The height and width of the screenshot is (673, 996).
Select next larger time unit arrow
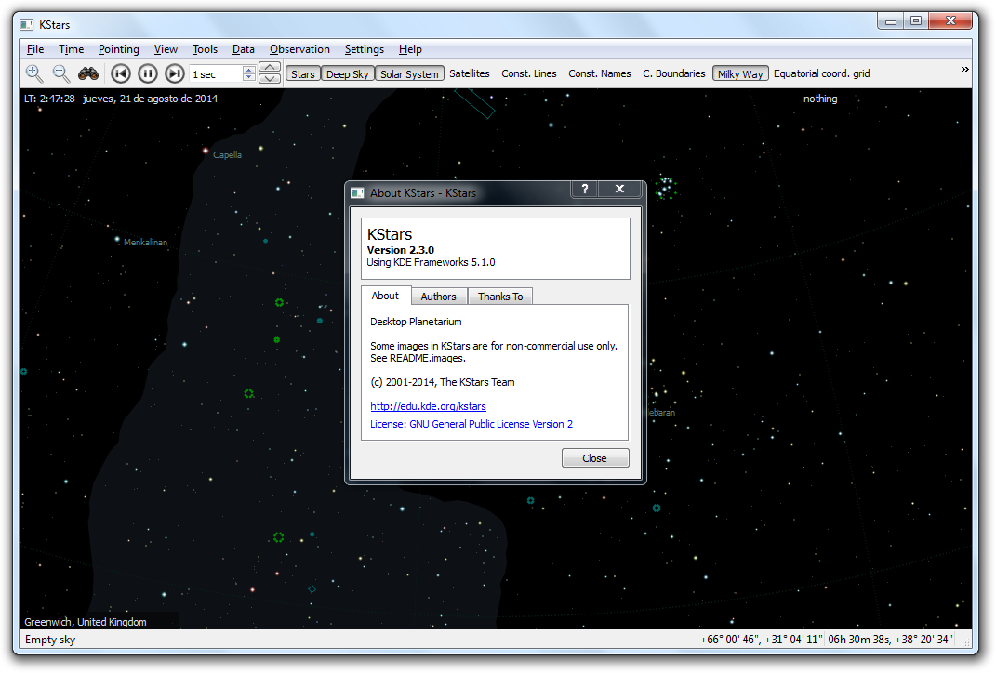pos(270,67)
